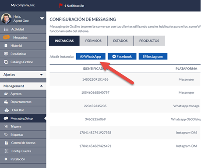The height and width of the screenshot is (168, 201).
Task: Click the red notification flag icon
Action: pos(61,6)
